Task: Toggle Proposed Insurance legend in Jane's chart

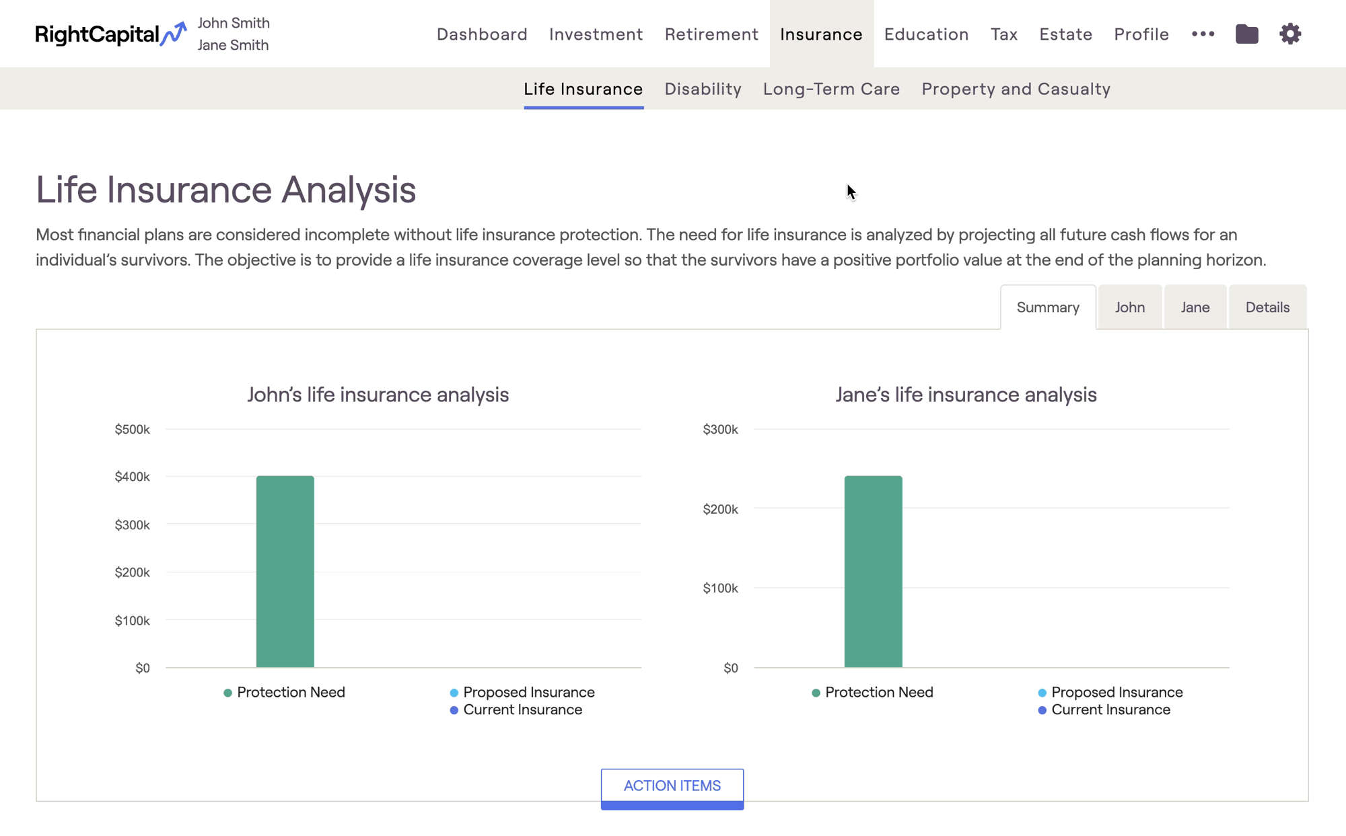Action: tap(1110, 692)
